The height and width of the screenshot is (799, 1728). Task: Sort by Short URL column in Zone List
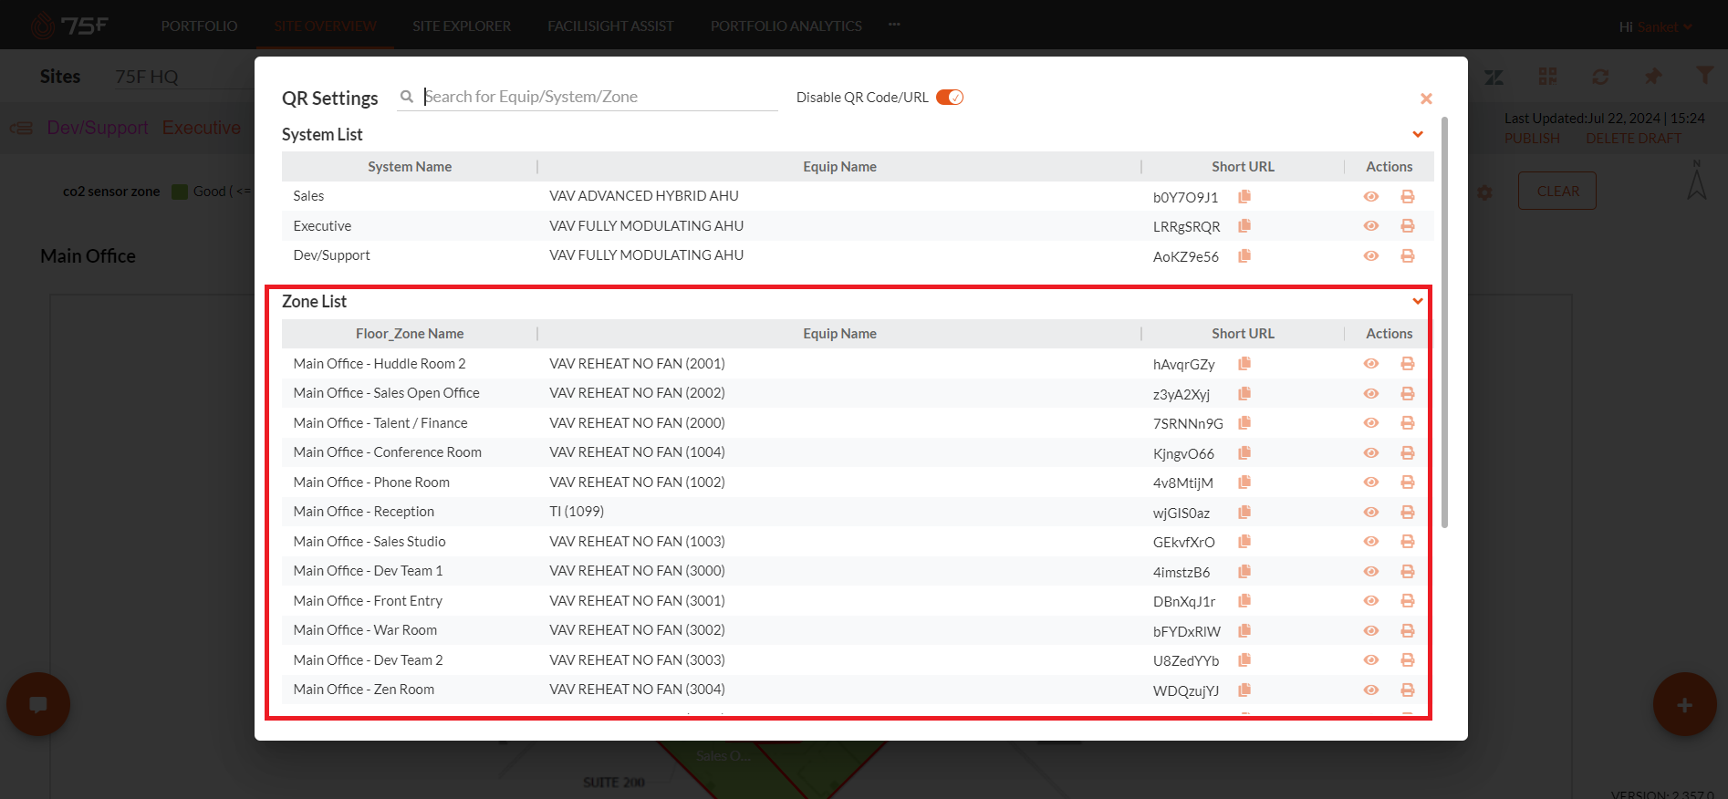[1243, 334]
